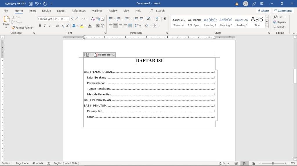The width and height of the screenshot is (297, 166).
Task: Toggle AutoSave switch
Action: (21, 4)
